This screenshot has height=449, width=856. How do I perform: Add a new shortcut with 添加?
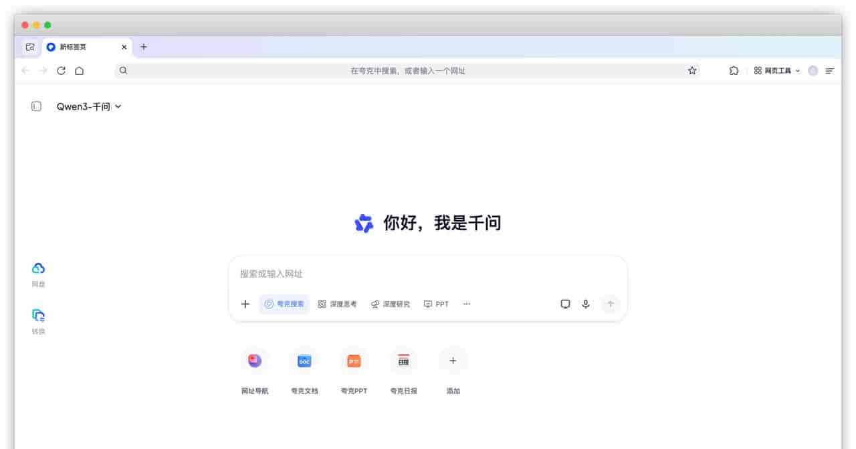pos(453,371)
